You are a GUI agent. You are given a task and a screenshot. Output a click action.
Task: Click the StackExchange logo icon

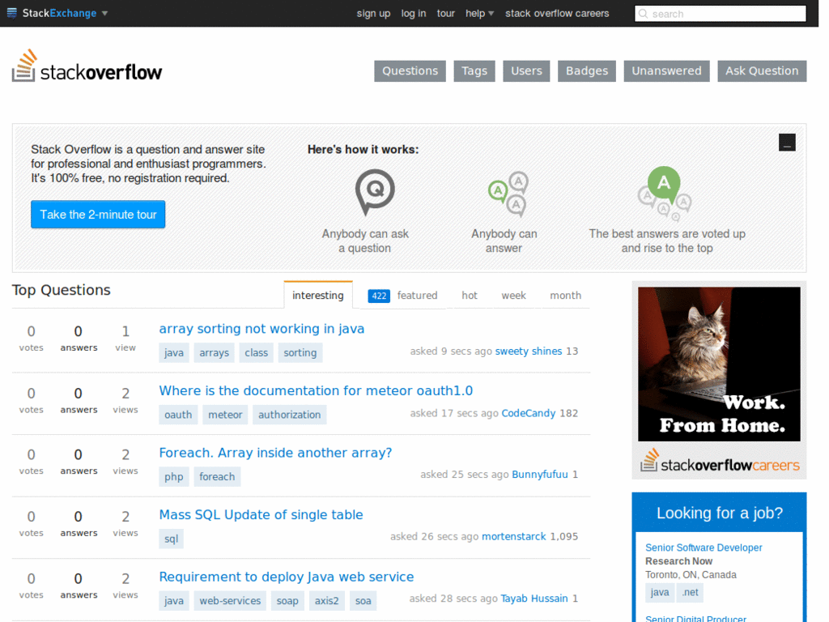coord(11,13)
